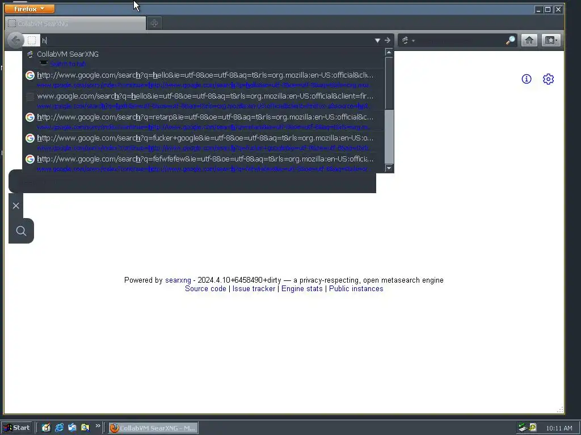This screenshot has height=435, width=581.
Task: Open a new tab with plus button
Action: point(154,24)
